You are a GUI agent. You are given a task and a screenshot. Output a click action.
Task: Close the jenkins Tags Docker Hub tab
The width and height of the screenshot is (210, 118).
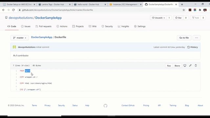coord(70,4)
